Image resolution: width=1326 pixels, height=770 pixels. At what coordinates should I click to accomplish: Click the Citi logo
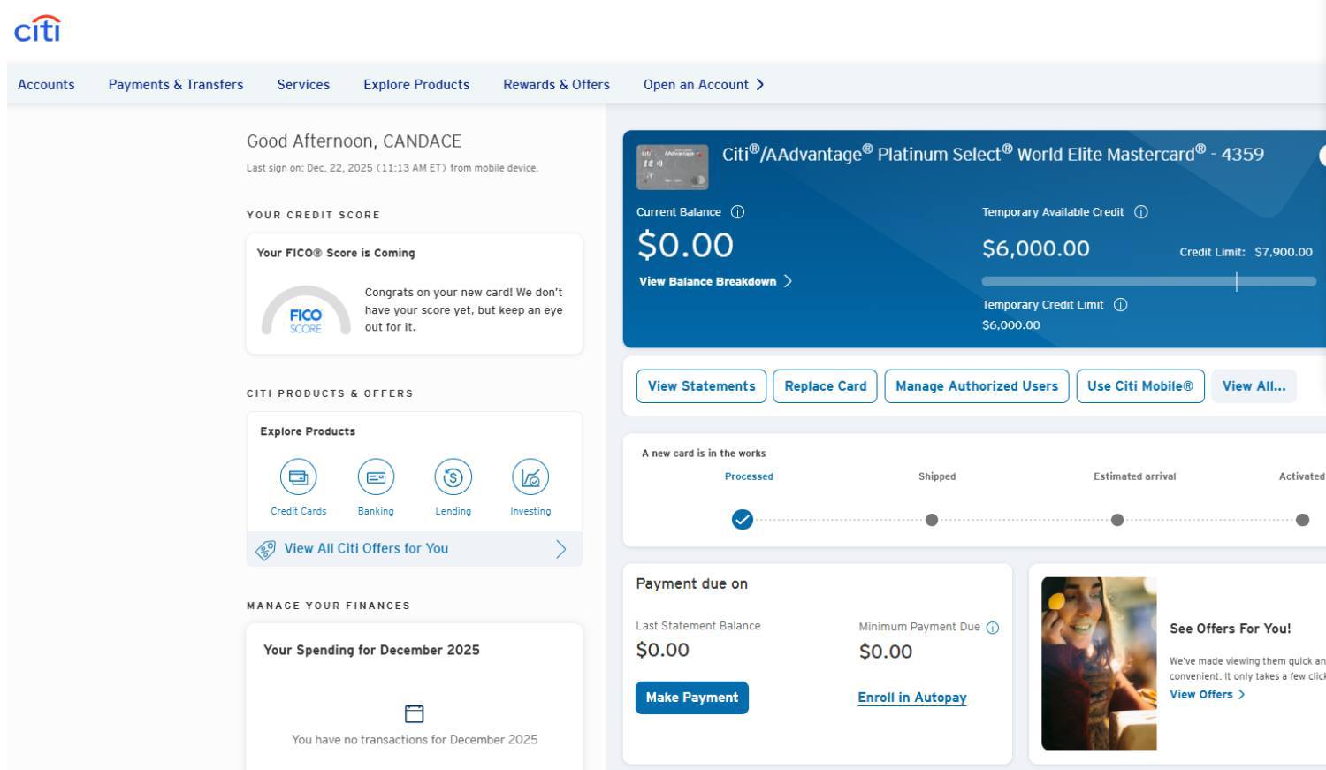[x=37, y=29]
